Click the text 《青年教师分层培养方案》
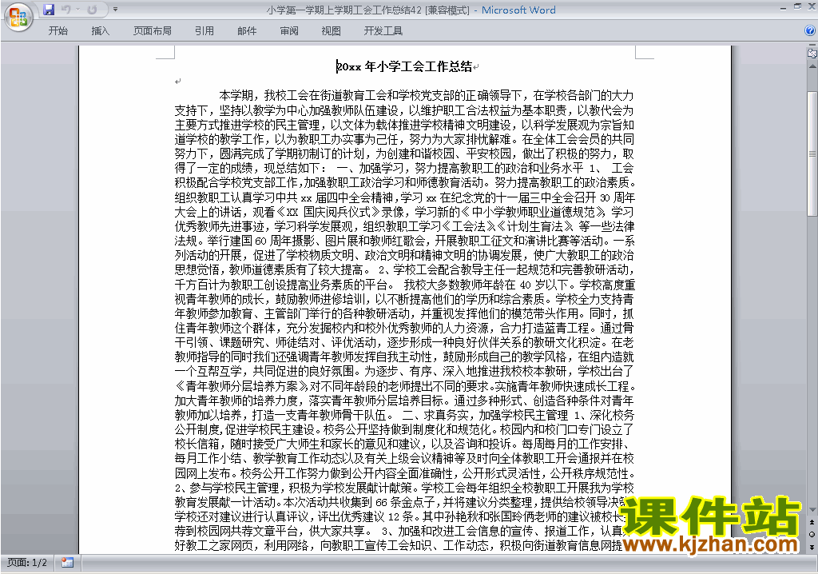818x574 pixels. [x=243, y=386]
